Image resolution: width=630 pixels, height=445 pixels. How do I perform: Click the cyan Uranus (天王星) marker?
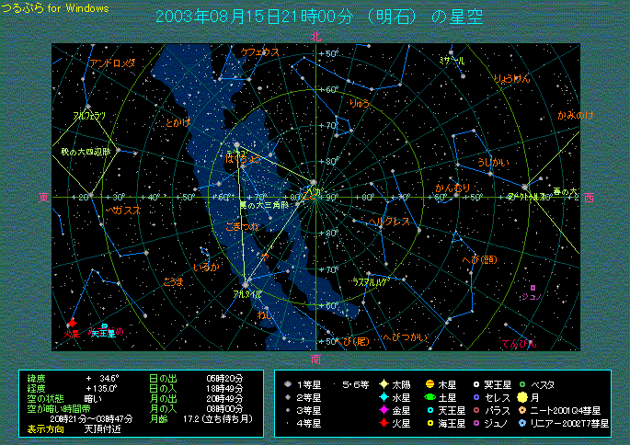tap(104, 326)
